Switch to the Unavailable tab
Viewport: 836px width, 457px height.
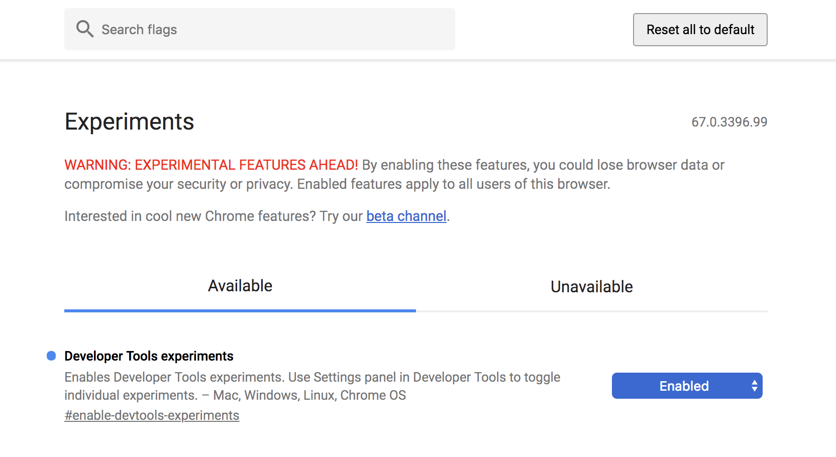click(592, 287)
